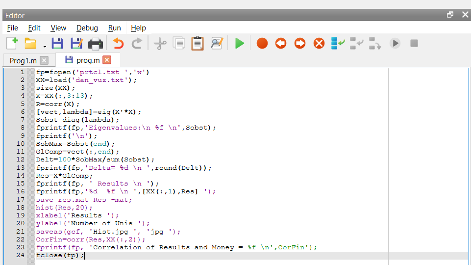Click the Open file folder icon

(31, 44)
